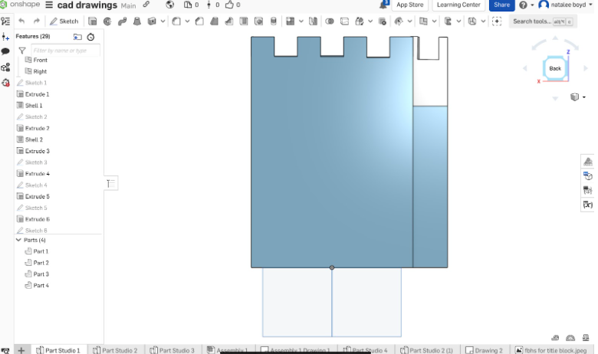Image resolution: width=598 pixels, height=354 pixels.
Task: Open the natalee boyd account menu
Action: pos(565,5)
